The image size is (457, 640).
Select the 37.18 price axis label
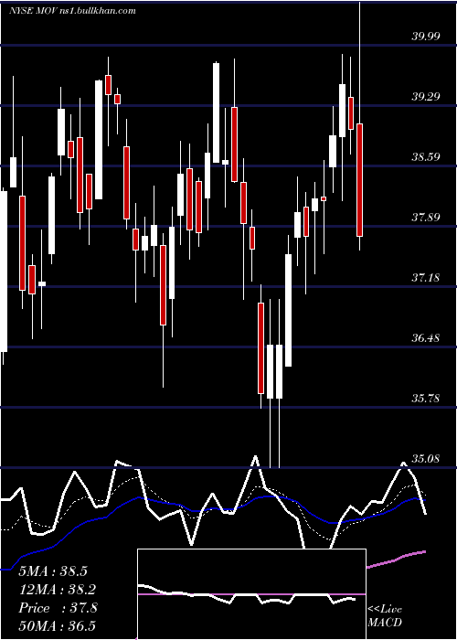coord(426,278)
